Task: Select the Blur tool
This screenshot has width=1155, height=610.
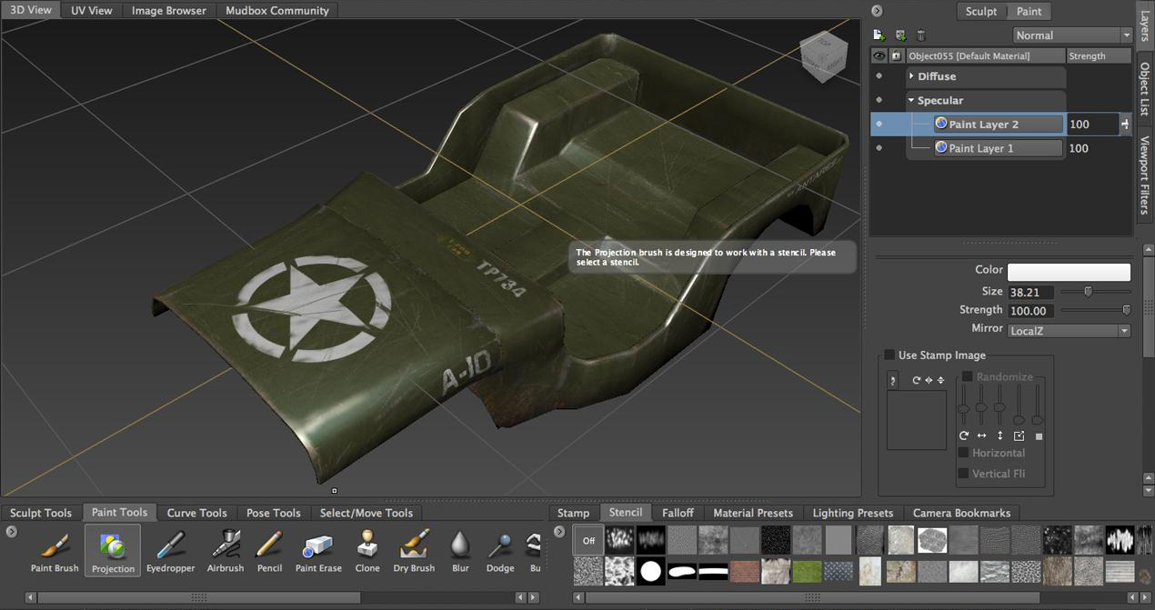Action: pyautogui.click(x=460, y=550)
